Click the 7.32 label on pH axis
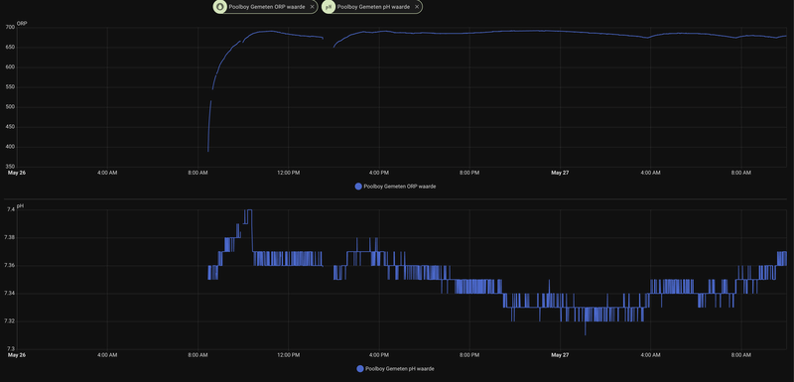The width and height of the screenshot is (794, 382). coord(9,320)
